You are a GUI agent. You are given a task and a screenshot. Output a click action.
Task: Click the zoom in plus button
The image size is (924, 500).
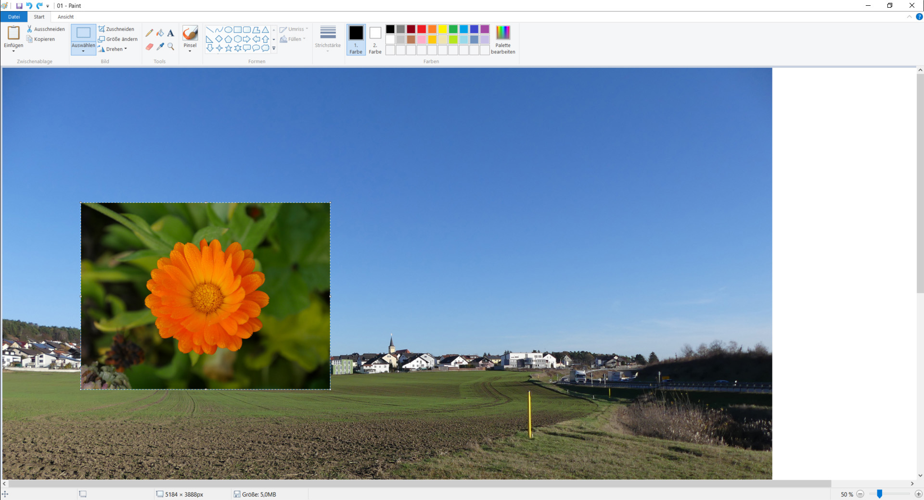point(918,494)
